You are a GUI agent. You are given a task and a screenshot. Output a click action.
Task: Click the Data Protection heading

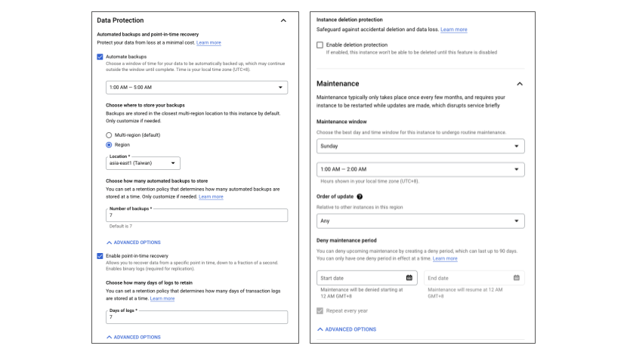coord(120,20)
